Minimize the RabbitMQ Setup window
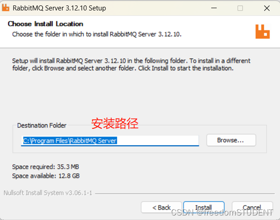Viewport: 280px width, 220px height. (x=213, y=8)
